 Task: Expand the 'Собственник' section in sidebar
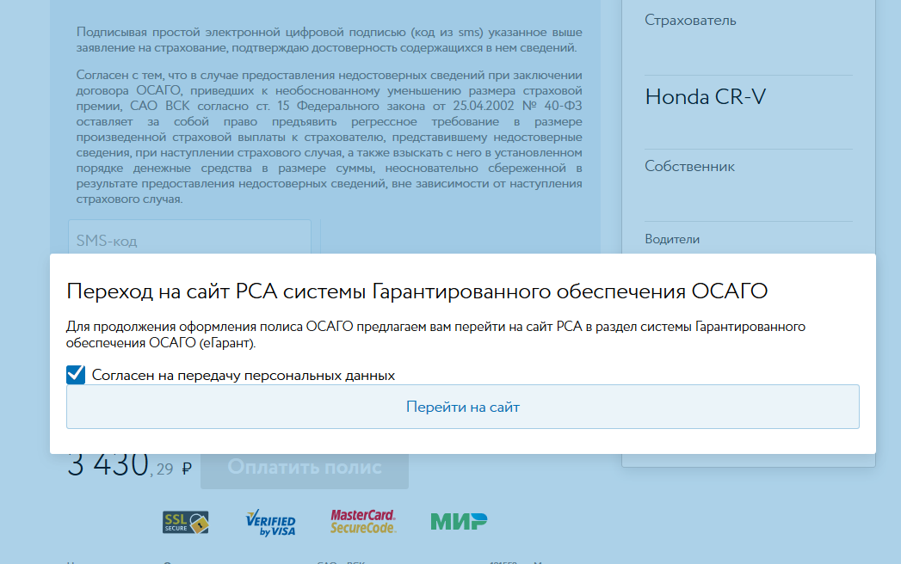pos(689,167)
